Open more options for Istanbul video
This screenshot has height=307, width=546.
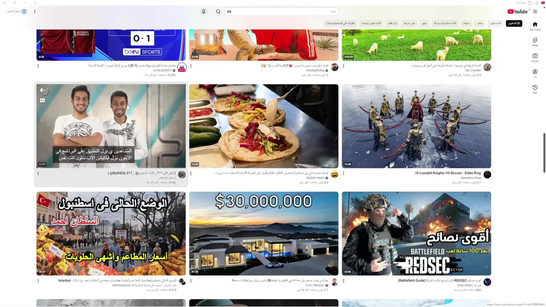[38, 281]
